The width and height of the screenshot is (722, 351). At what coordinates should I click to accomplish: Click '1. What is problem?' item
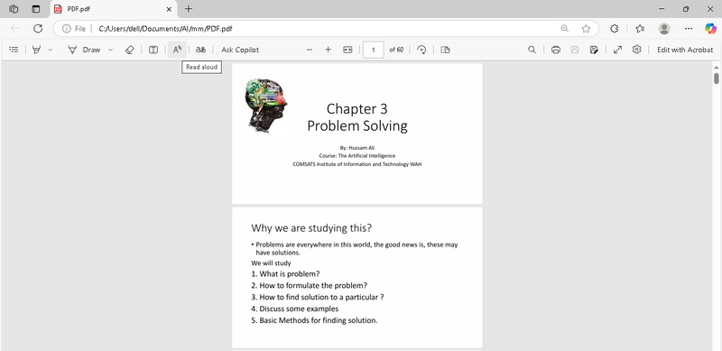pyautogui.click(x=285, y=273)
